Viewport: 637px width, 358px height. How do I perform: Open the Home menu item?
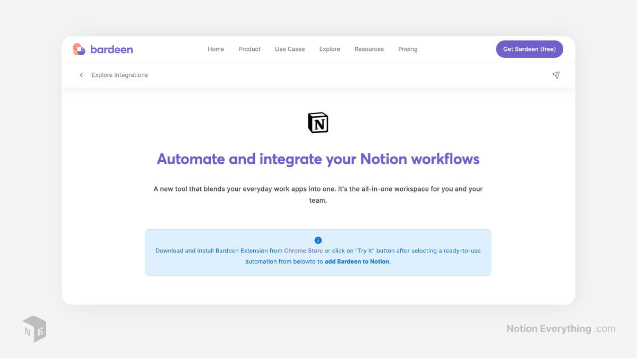(x=216, y=49)
